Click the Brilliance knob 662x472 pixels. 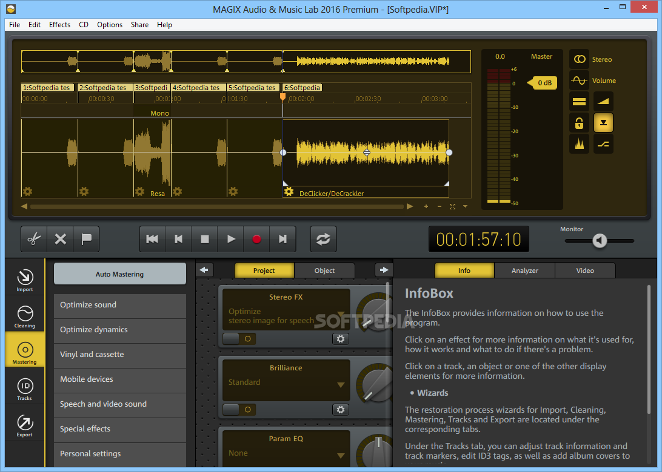tap(375, 384)
